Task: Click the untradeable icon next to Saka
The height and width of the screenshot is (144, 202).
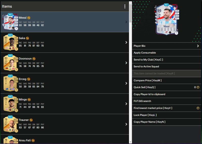Action: point(28,38)
